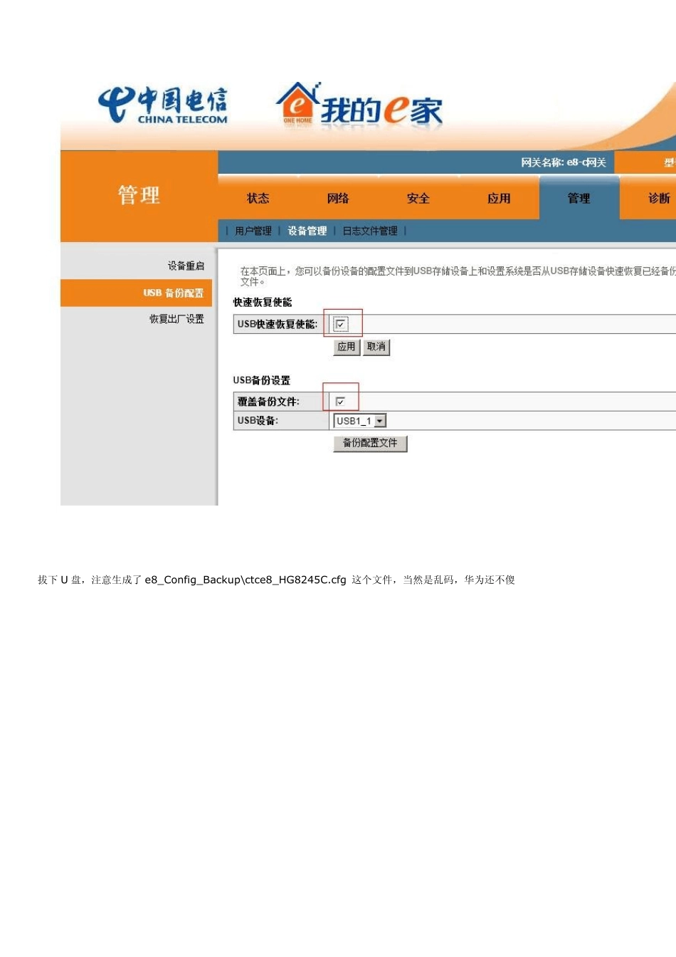The height and width of the screenshot is (957, 676).
Task: Open 日志文件管理 submenu
Action: pos(370,231)
